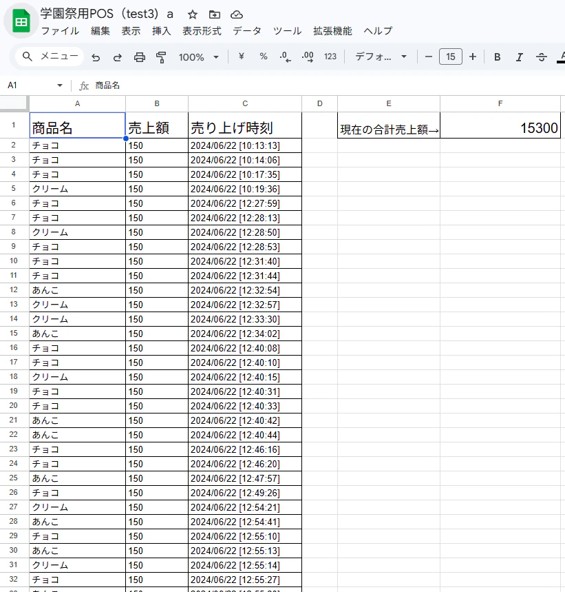The image size is (565, 592).
Task: Select all cells with corner button
Action: tap(14, 103)
